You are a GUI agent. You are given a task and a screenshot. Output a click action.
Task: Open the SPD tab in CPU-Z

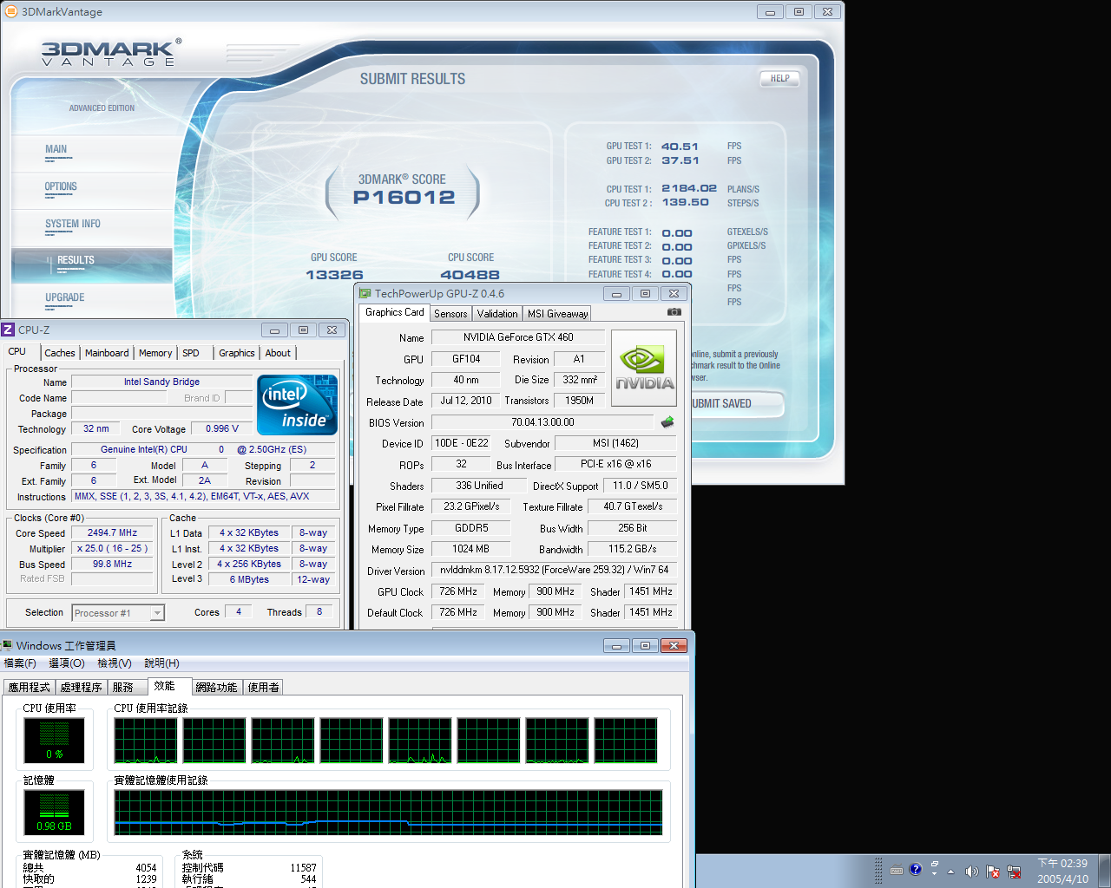click(191, 353)
